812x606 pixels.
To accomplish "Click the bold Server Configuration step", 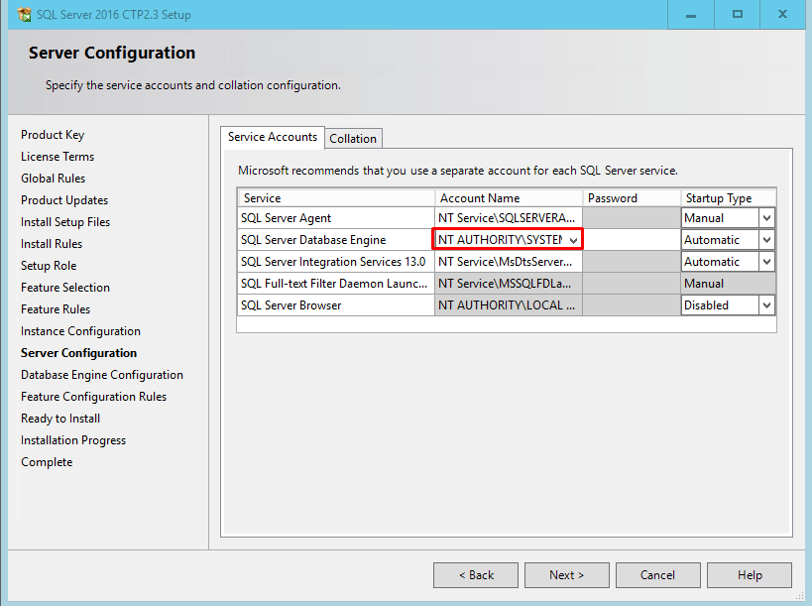I will point(78,353).
